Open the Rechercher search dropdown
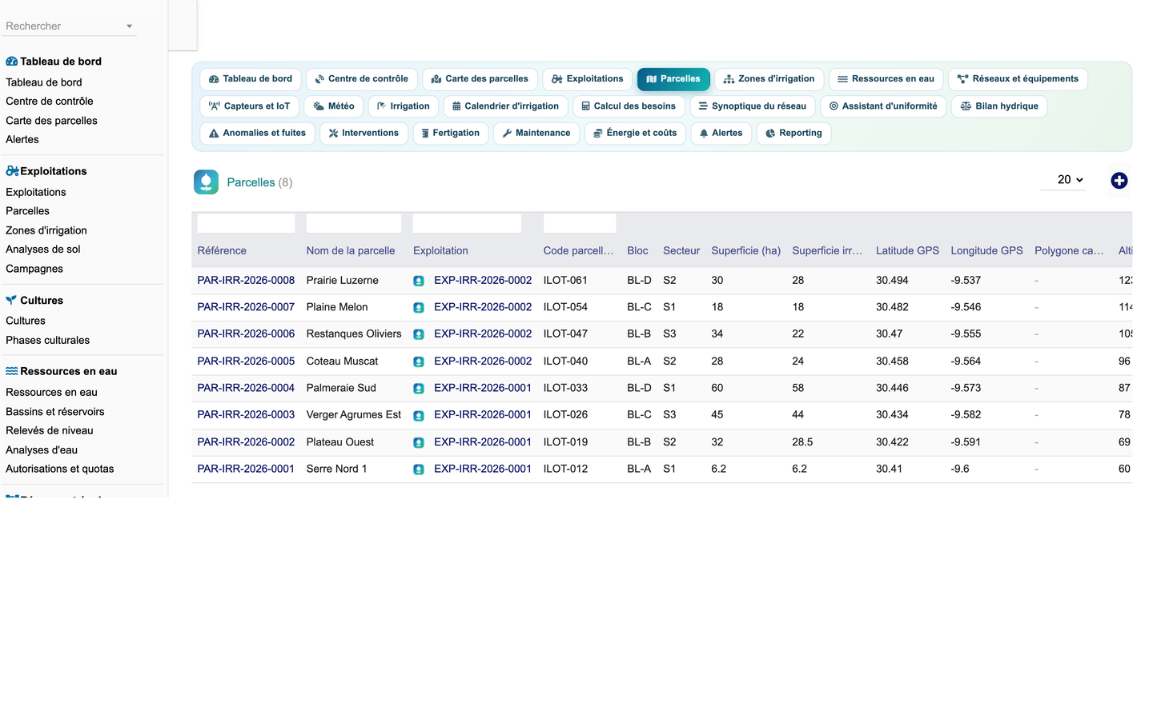 (69, 26)
